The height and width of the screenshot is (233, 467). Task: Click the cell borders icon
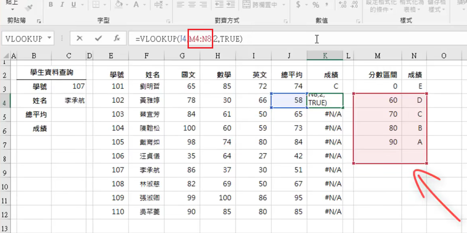point(96,5)
